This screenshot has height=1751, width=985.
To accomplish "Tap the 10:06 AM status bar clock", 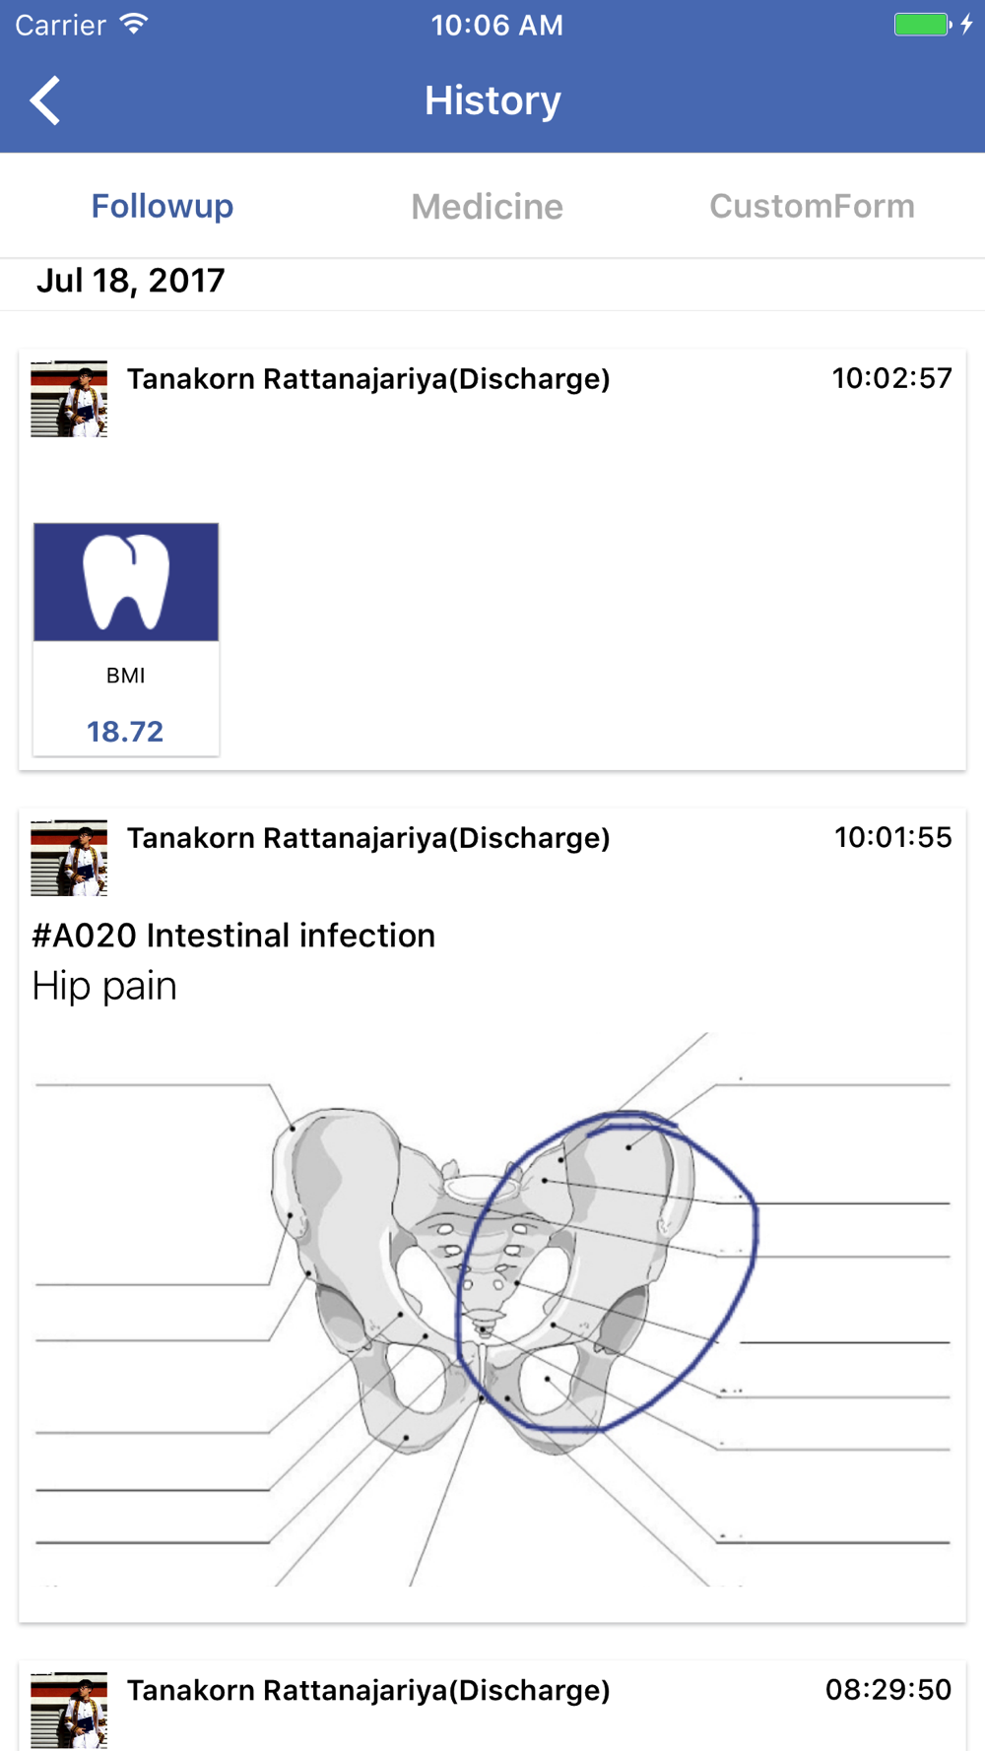I will coord(496,25).
